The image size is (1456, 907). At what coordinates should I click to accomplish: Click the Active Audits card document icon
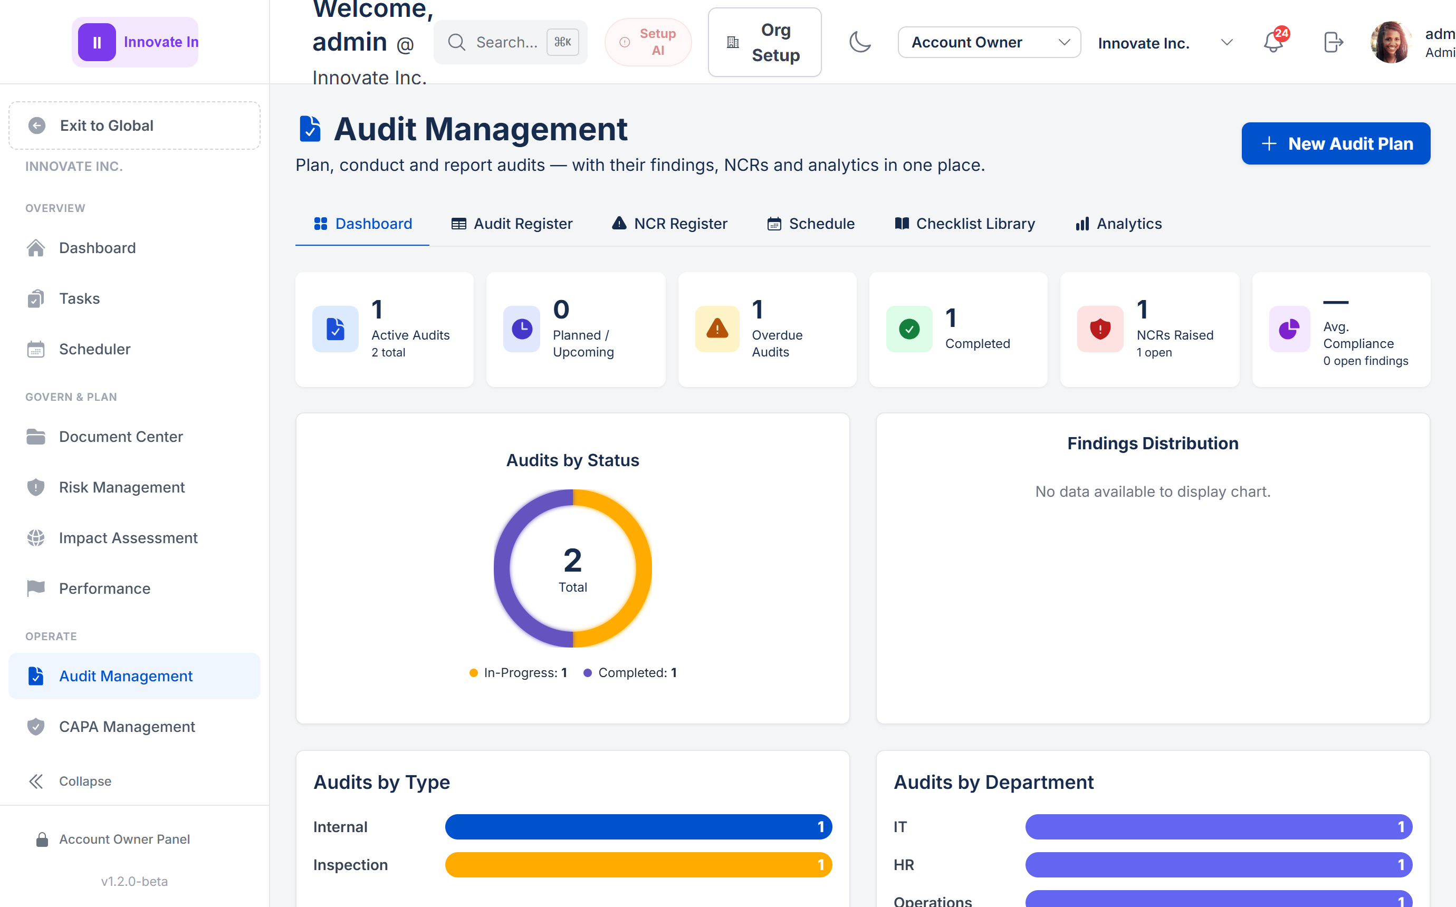[x=336, y=330]
